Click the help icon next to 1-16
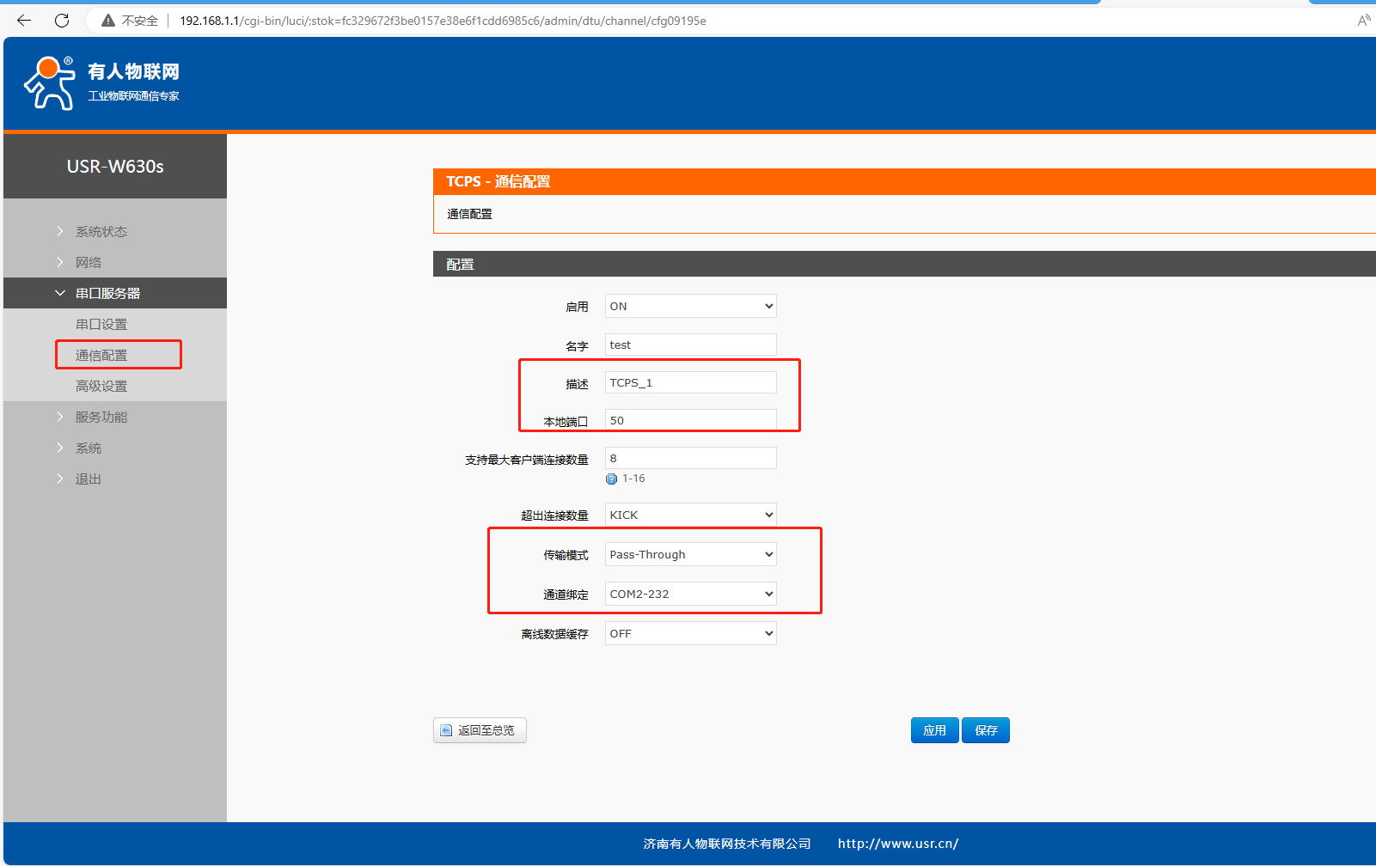 pos(611,479)
